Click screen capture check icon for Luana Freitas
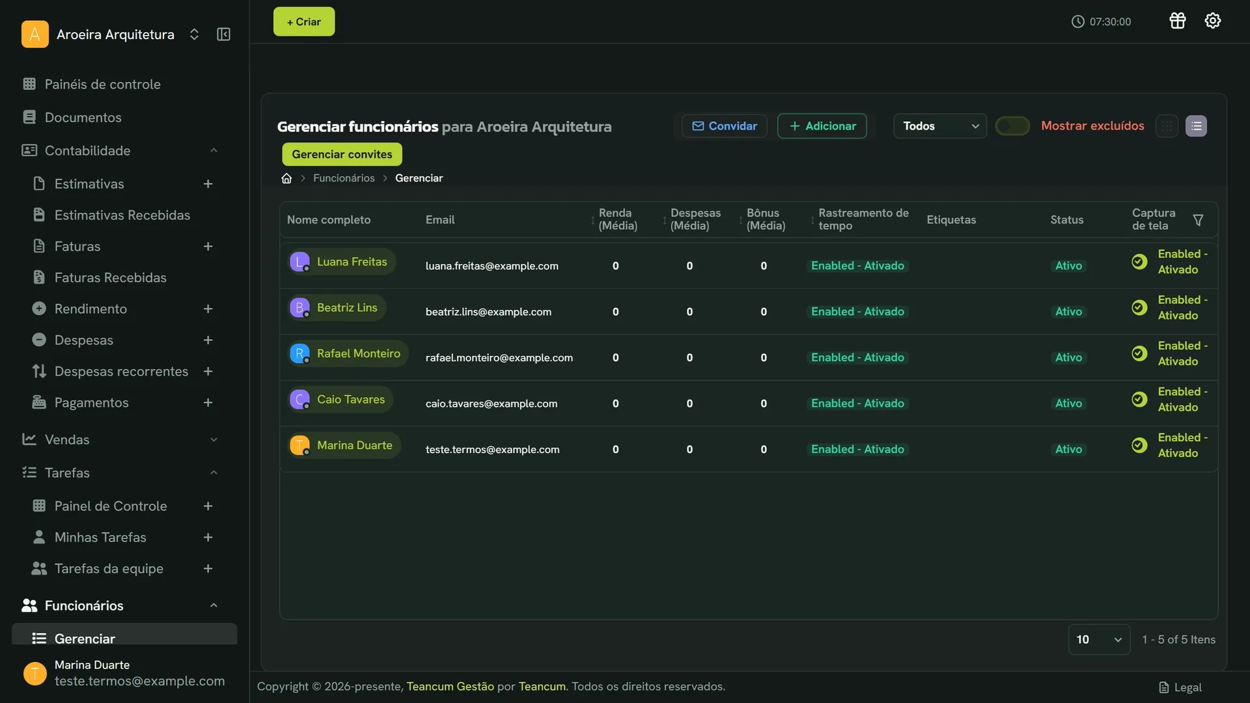This screenshot has width=1250, height=703. (1139, 262)
